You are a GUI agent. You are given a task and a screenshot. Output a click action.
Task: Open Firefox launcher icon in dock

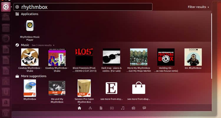(6, 38)
